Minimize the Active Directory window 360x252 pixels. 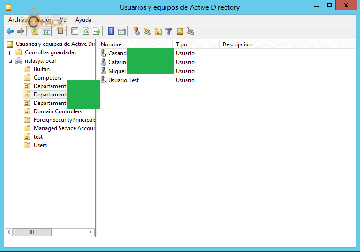316,5
